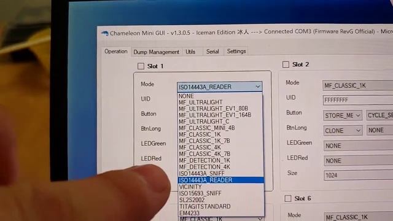Open the Slot 6 Mode dropdown
The height and width of the screenshot is (221, 393).
(359, 217)
